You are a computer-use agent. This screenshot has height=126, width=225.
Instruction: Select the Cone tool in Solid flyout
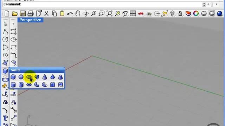pyautogui.click(x=45, y=77)
